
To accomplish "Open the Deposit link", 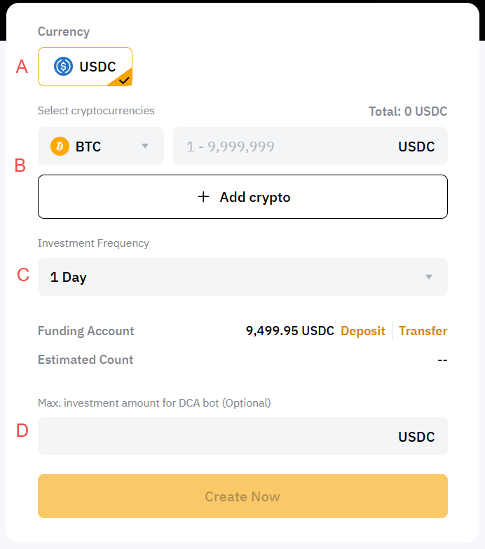I will pos(362,331).
